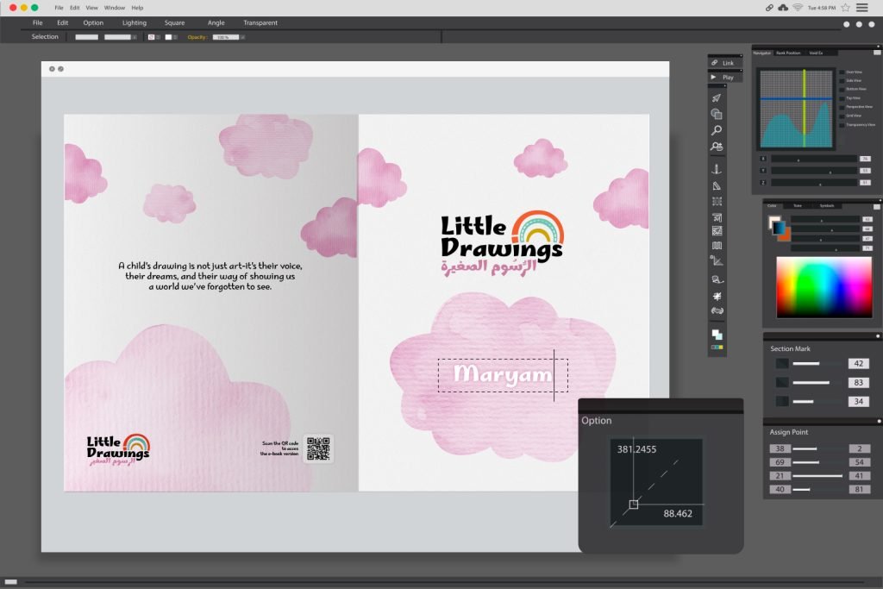Open the Wi-Fi icon in menu bar
883x589 pixels.
click(798, 8)
